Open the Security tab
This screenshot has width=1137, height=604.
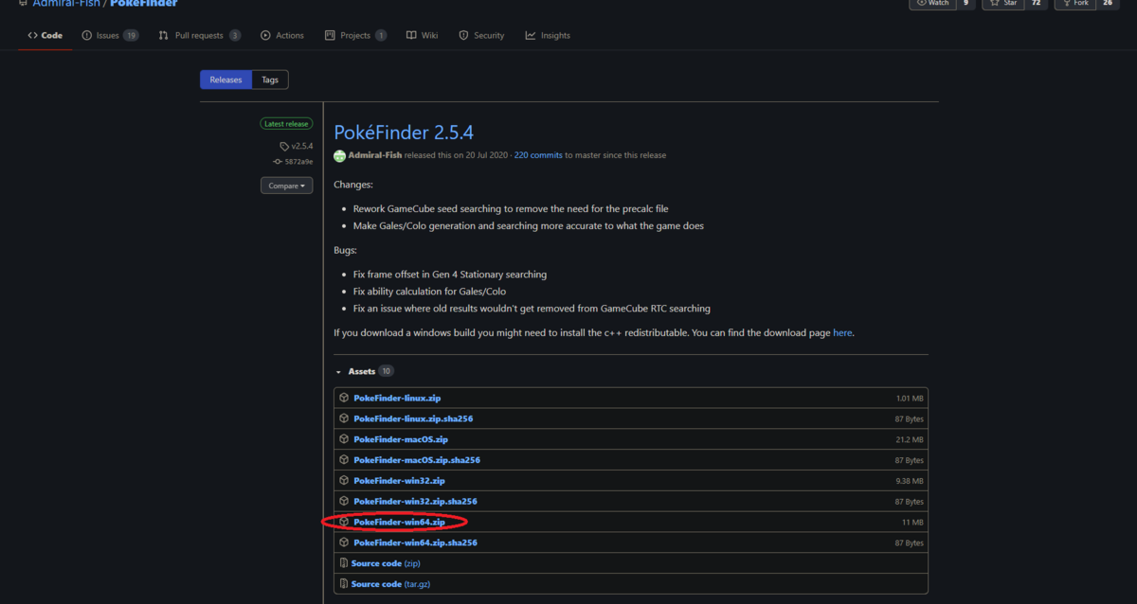click(481, 35)
